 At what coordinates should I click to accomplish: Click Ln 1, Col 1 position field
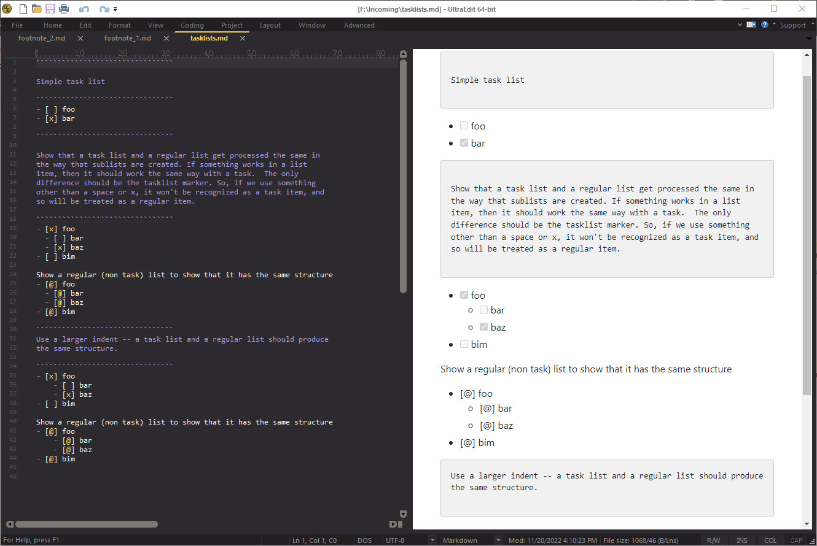point(315,540)
